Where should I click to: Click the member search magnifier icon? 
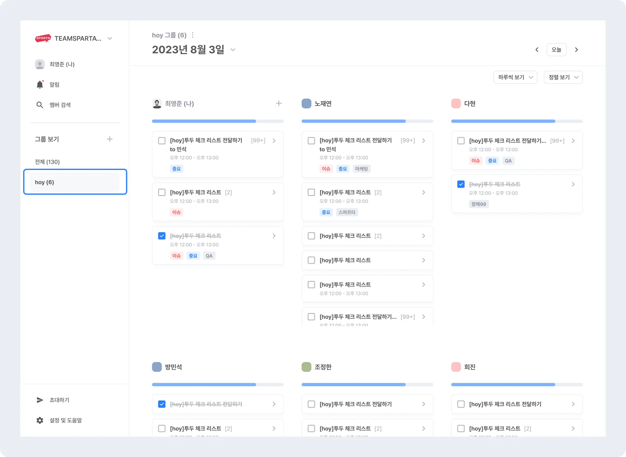click(x=40, y=105)
